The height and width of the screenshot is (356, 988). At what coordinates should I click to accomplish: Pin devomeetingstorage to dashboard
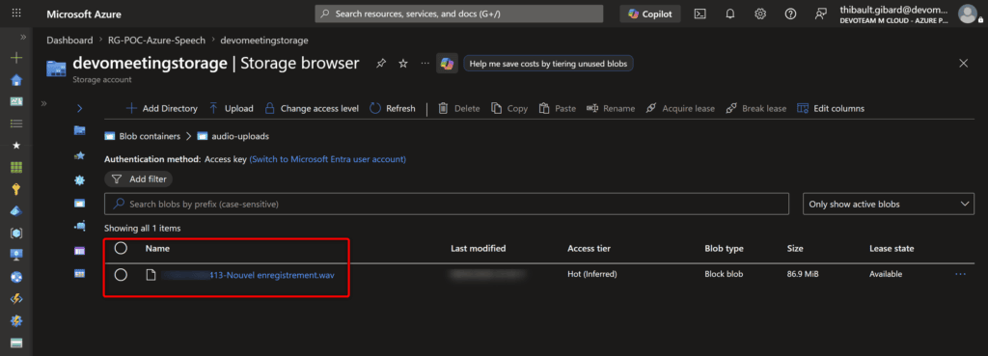pos(380,64)
